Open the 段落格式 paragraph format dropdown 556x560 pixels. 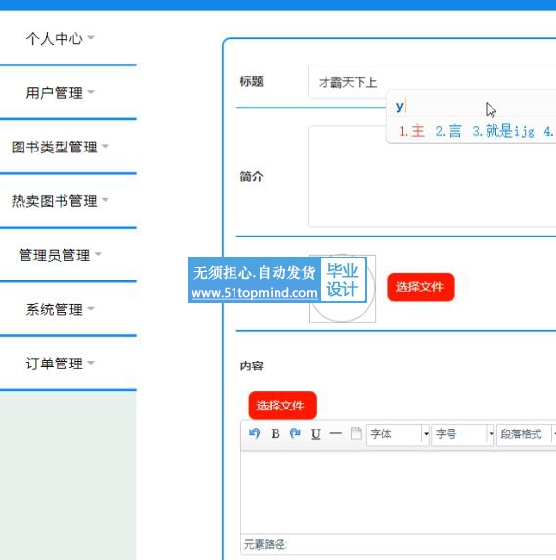[526, 434]
